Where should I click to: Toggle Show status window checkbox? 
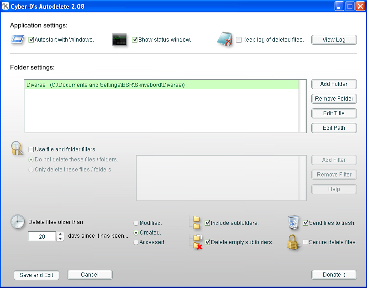tap(135, 40)
